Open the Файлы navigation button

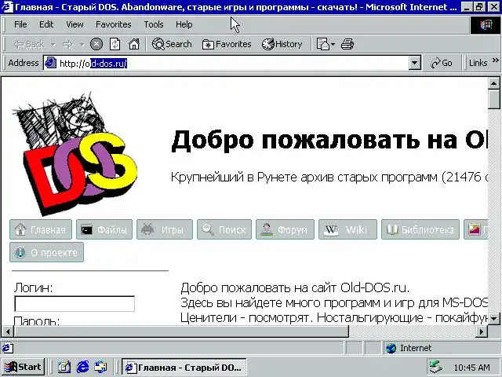click(x=104, y=229)
